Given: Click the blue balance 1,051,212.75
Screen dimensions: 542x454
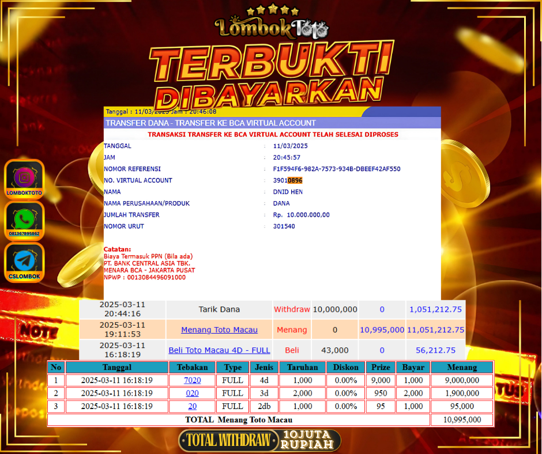Looking at the screenshot, I should 435,309.
